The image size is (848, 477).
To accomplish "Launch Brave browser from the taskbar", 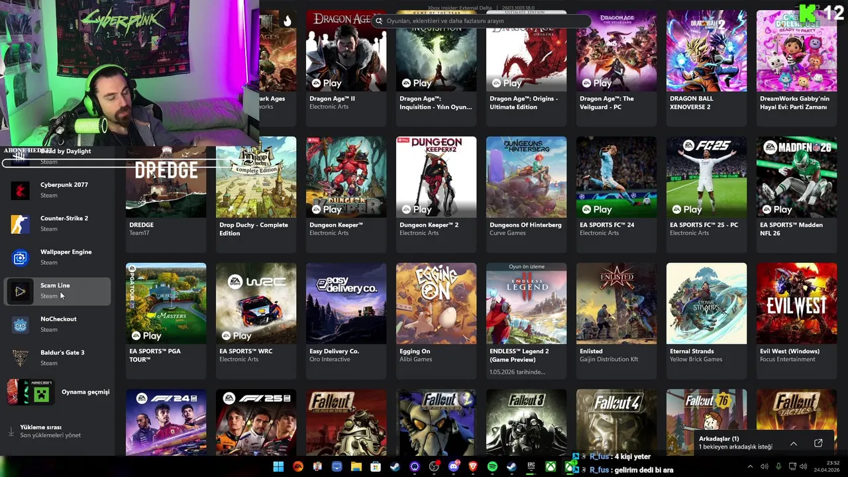I will [473, 467].
